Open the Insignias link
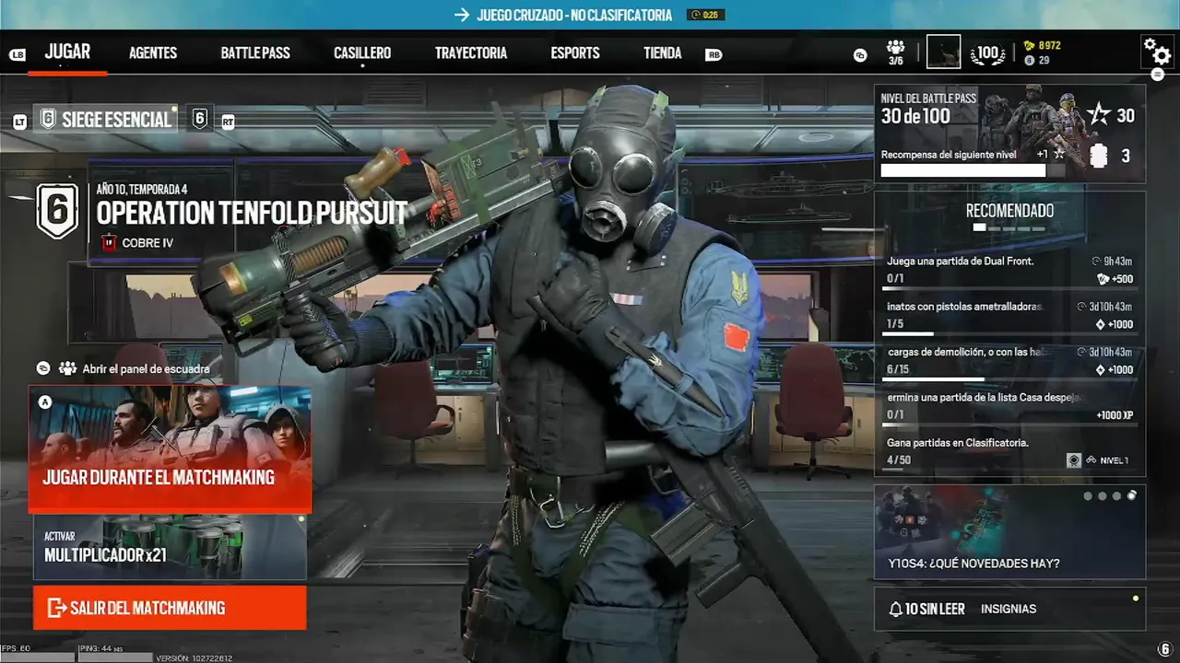 tap(1009, 610)
